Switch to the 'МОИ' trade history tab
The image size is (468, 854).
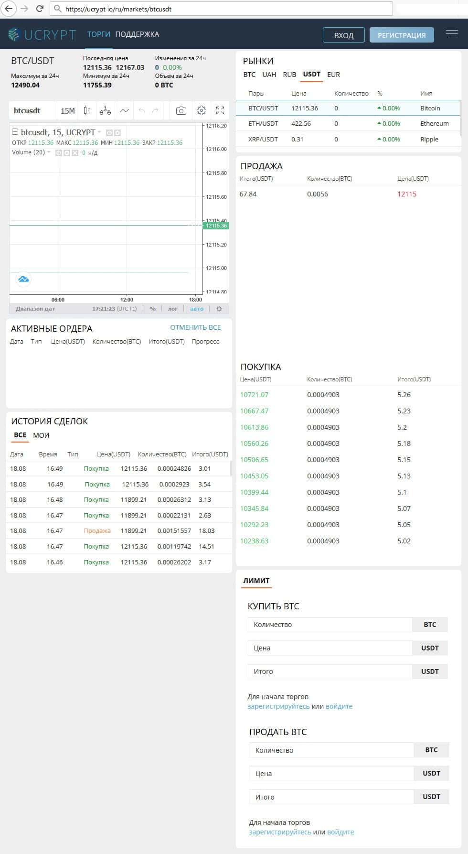41,435
